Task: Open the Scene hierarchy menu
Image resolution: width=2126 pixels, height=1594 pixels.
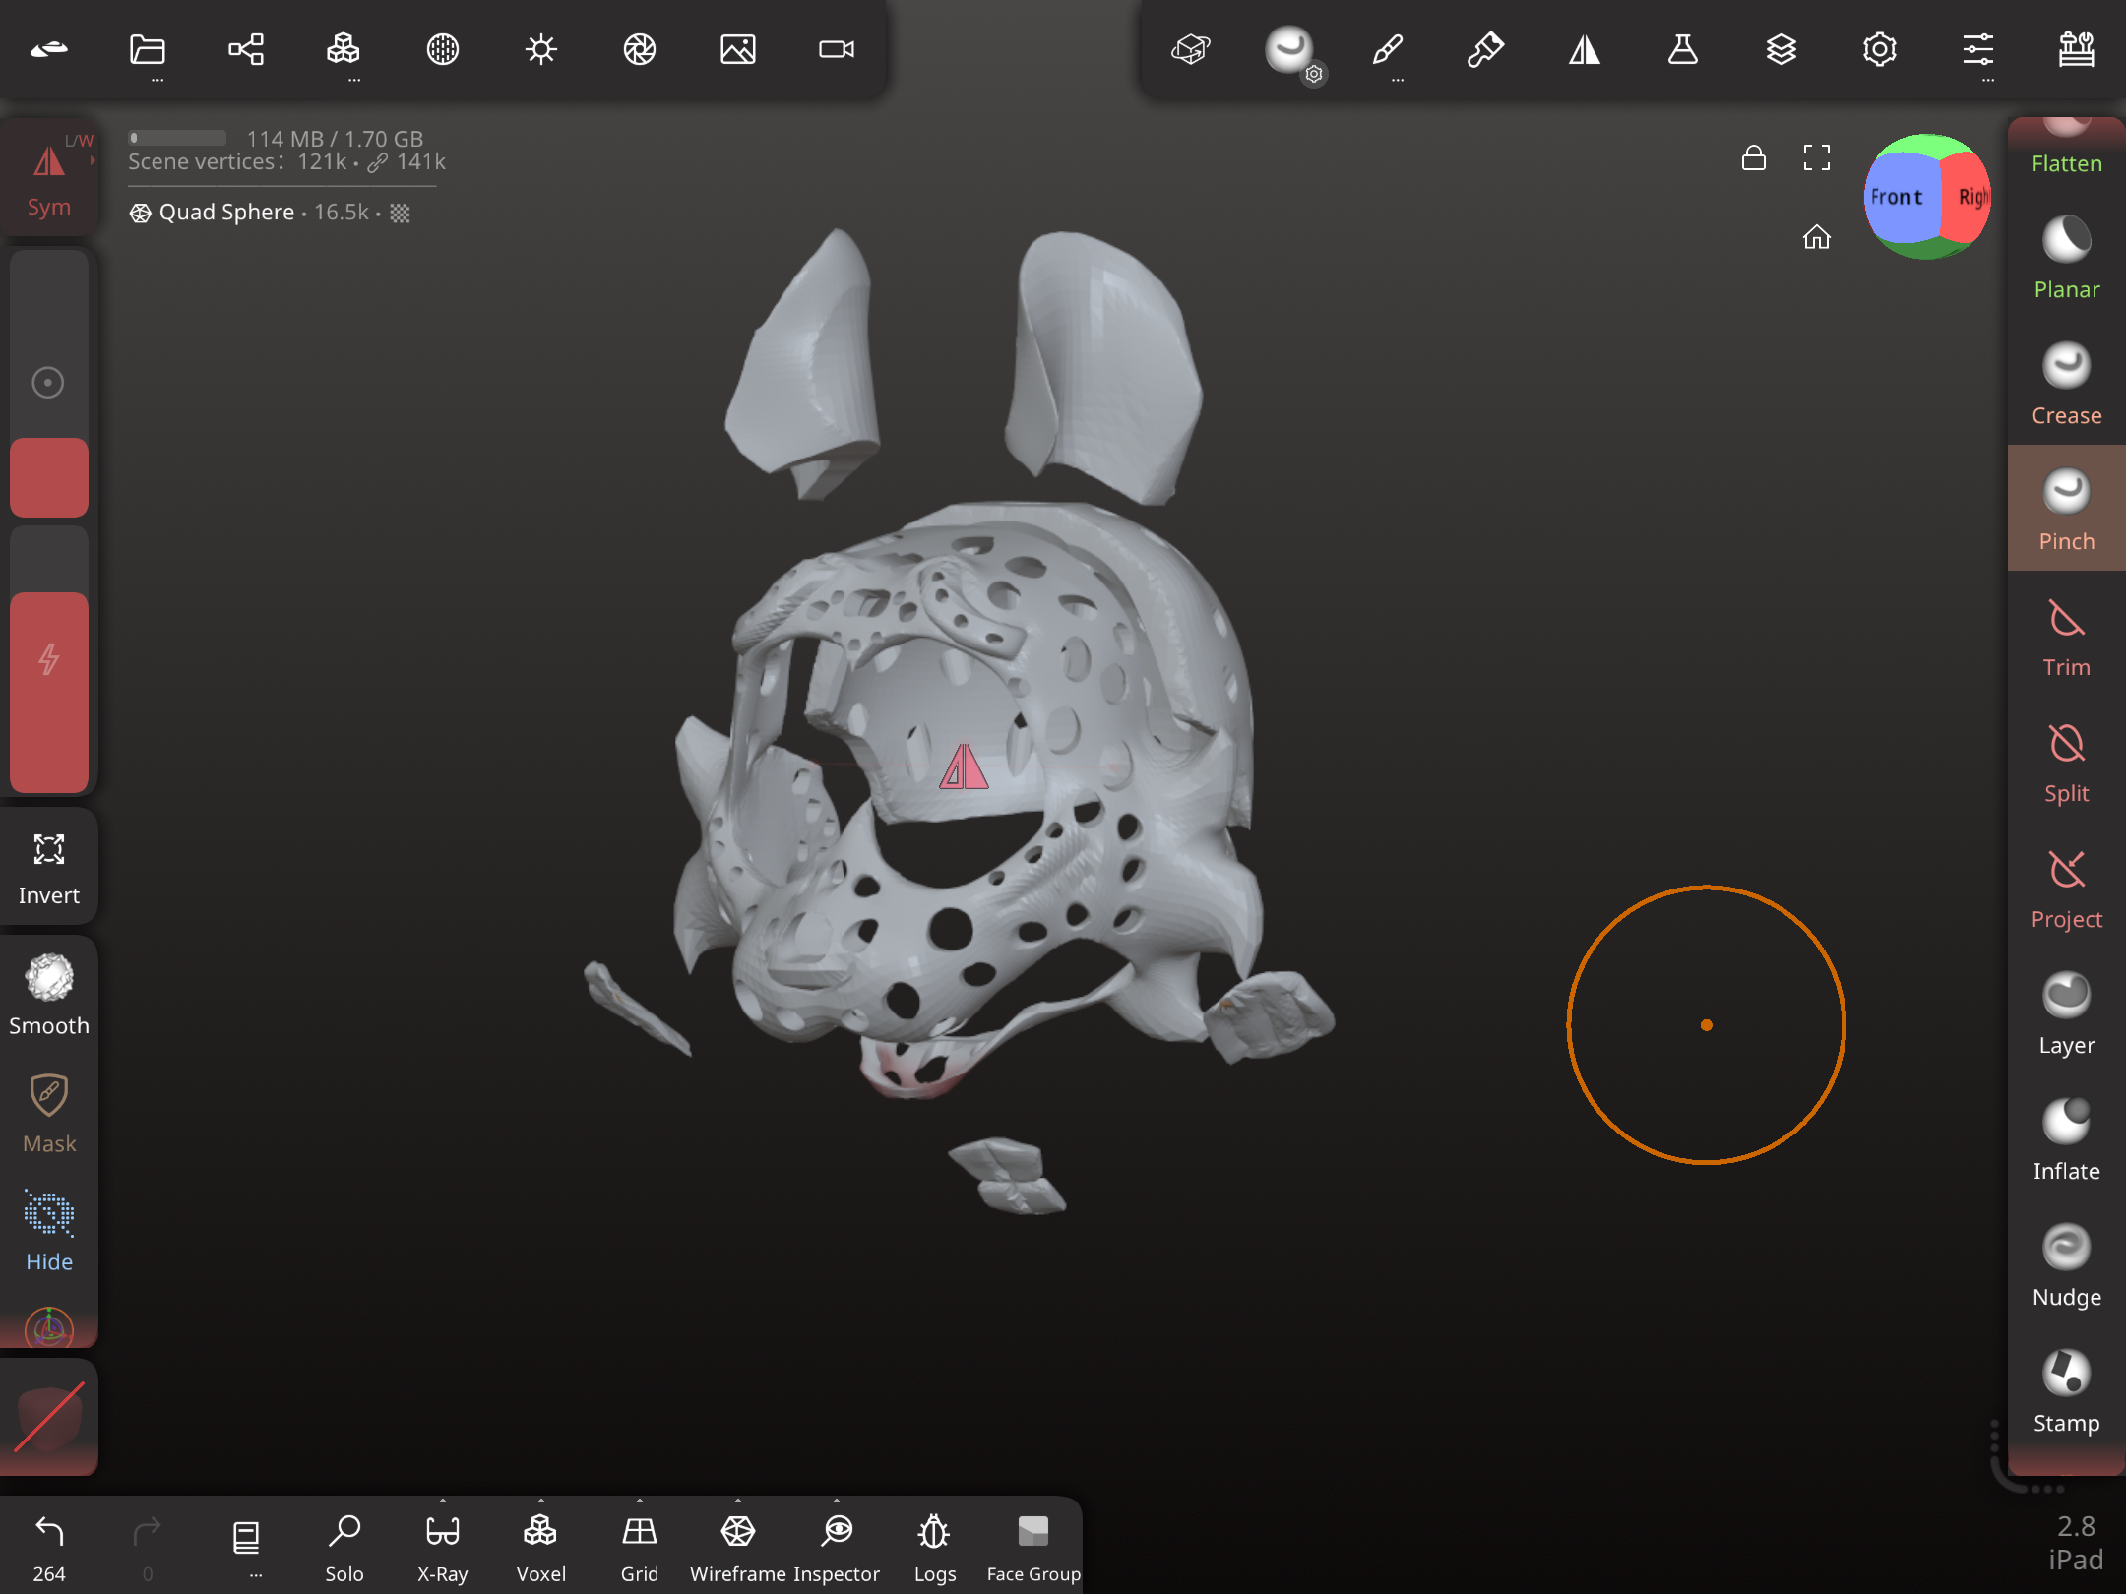Action: click(246, 49)
